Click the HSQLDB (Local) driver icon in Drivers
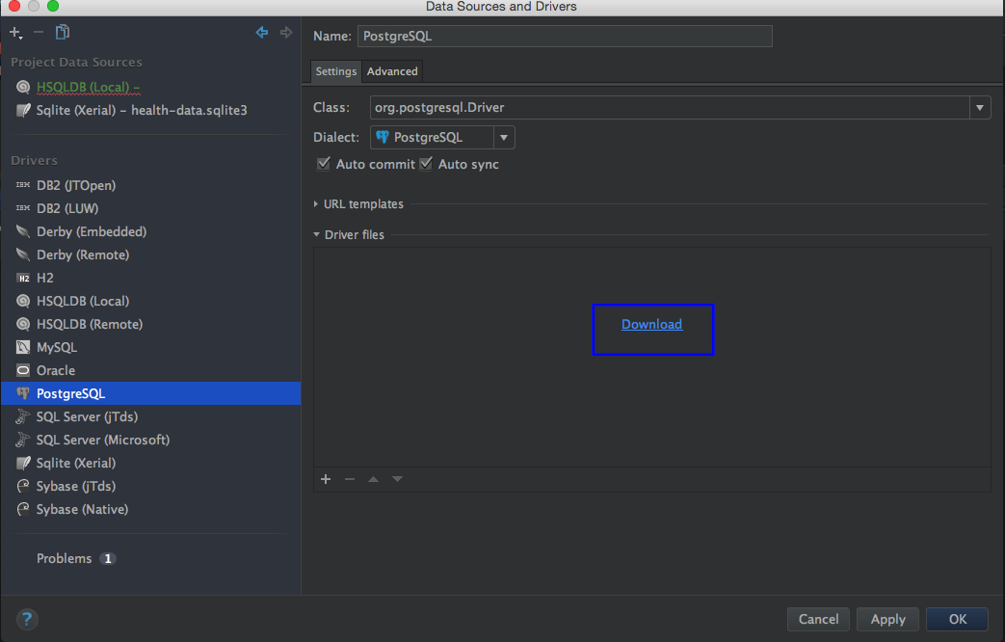This screenshot has width=1005, height=642. (x=23, y=301)
